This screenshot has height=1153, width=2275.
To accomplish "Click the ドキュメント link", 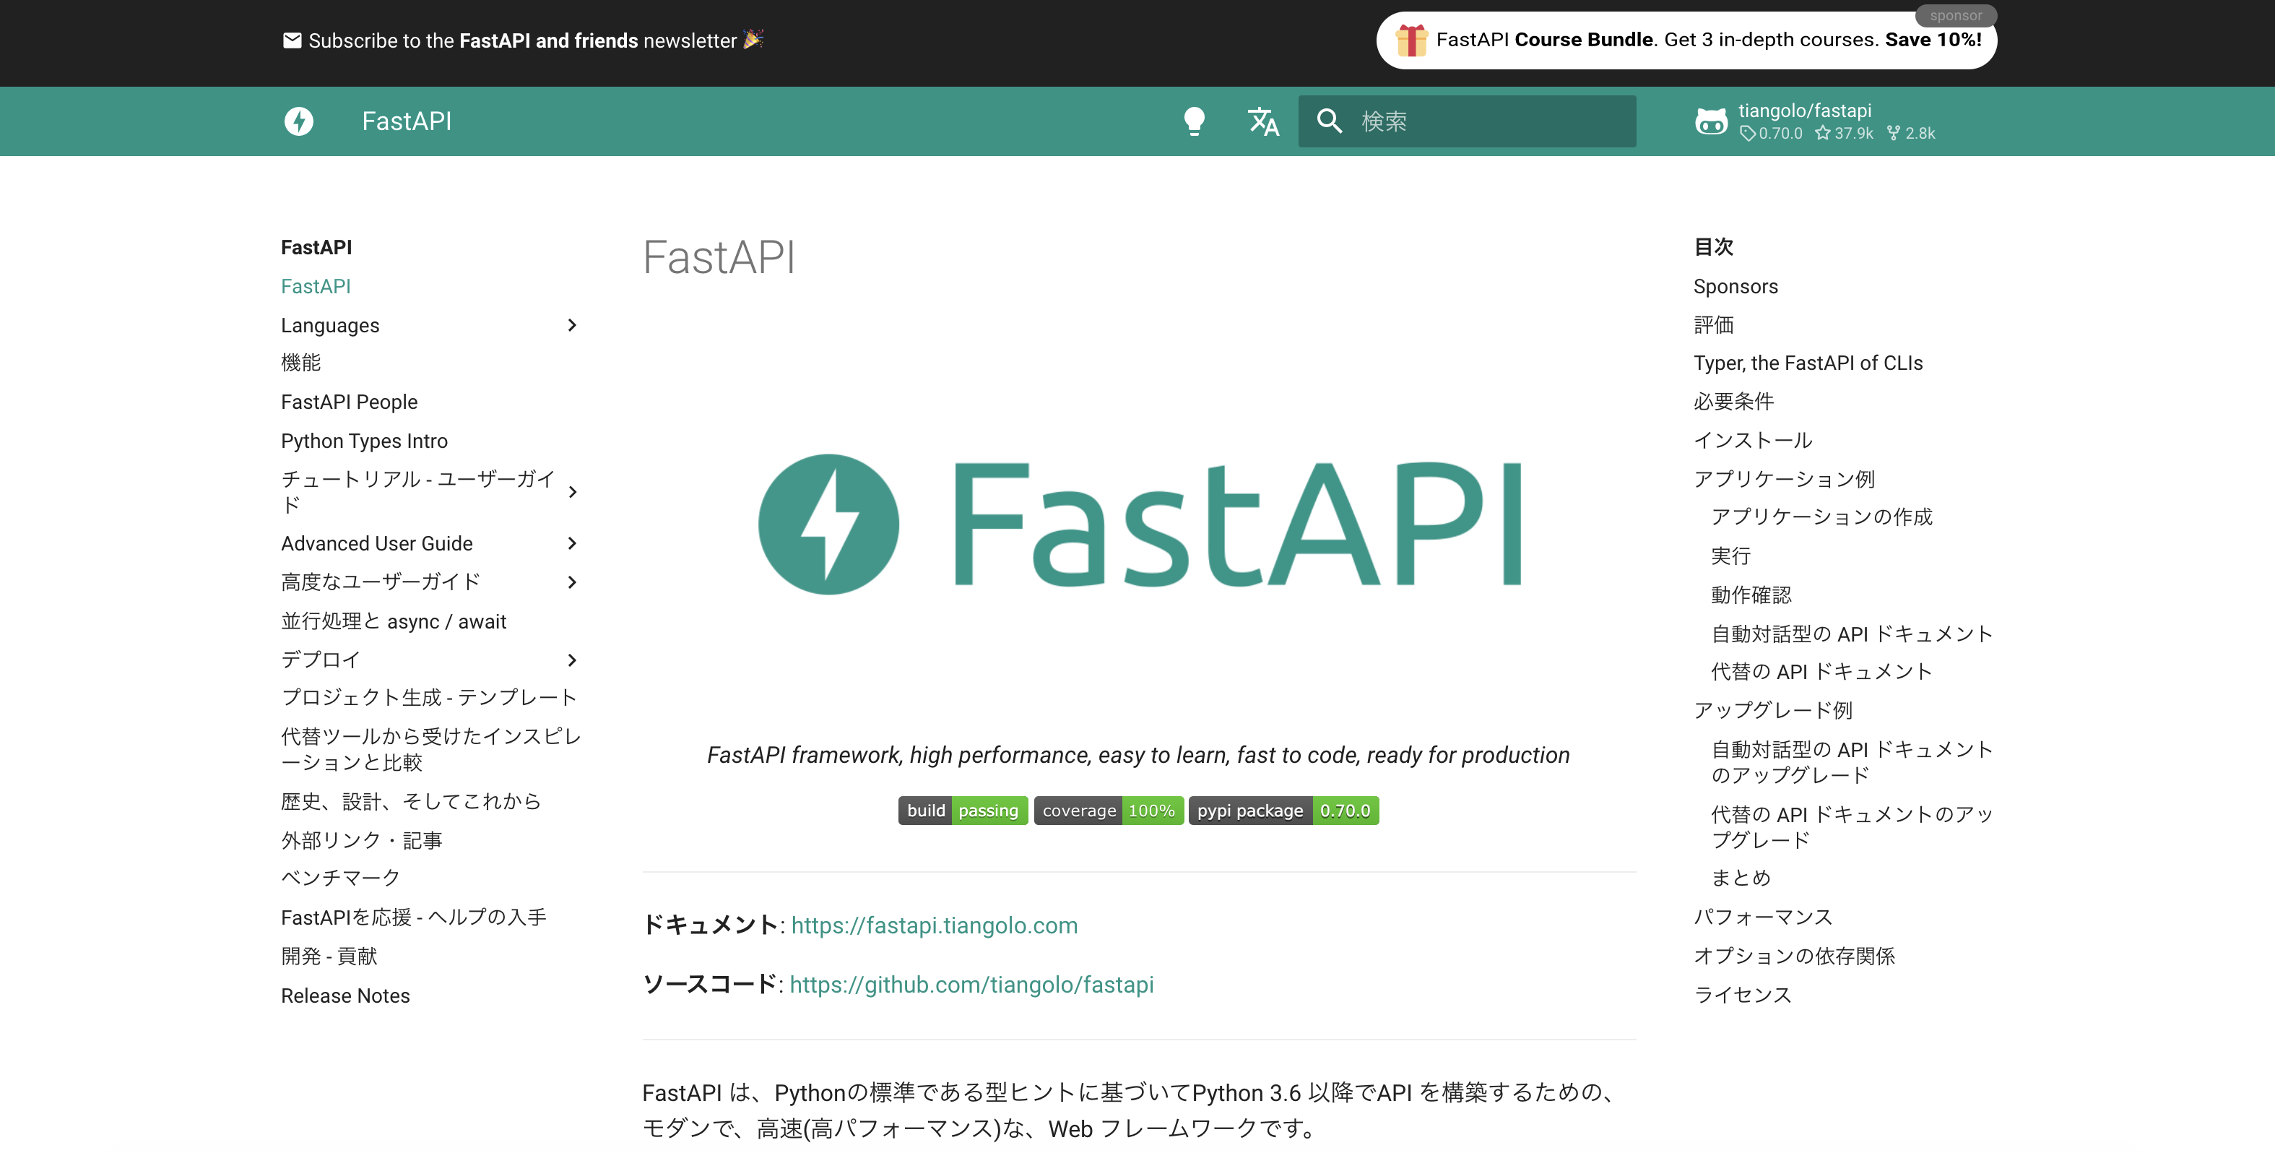I will pyautogui.click(x=933, y=925).
